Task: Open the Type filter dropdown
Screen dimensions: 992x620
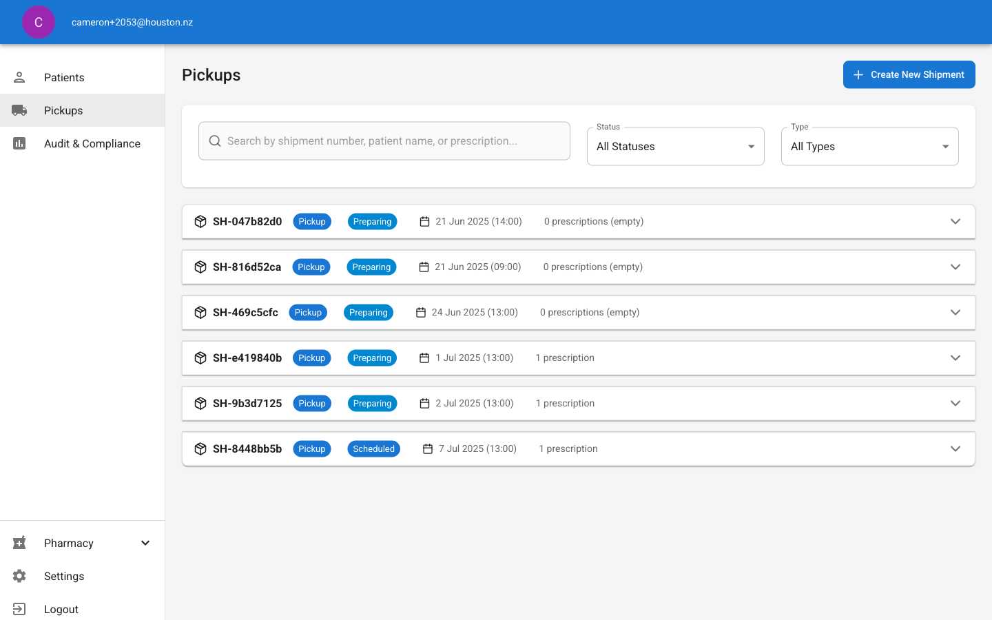Action: pos(870,146)
